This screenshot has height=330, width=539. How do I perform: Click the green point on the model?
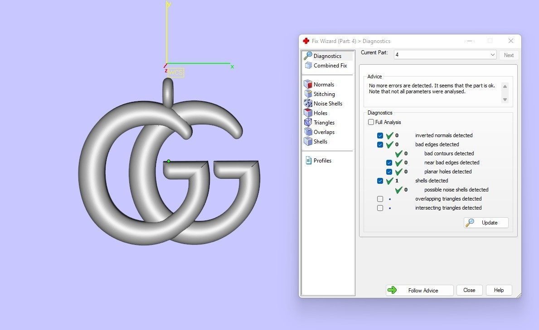[169, 161]
